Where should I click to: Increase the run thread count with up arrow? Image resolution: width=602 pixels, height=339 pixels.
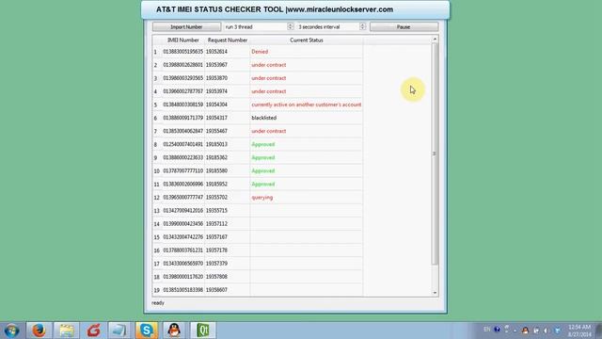pyautogui.click(x=291, y=24)
